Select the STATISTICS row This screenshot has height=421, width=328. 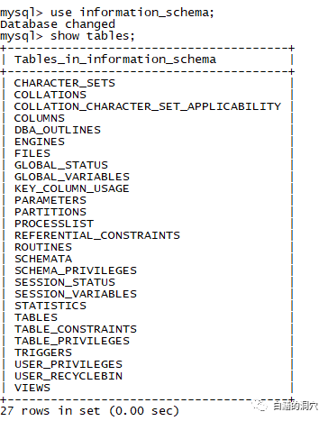pyautogui.click(x=50, y=306)
